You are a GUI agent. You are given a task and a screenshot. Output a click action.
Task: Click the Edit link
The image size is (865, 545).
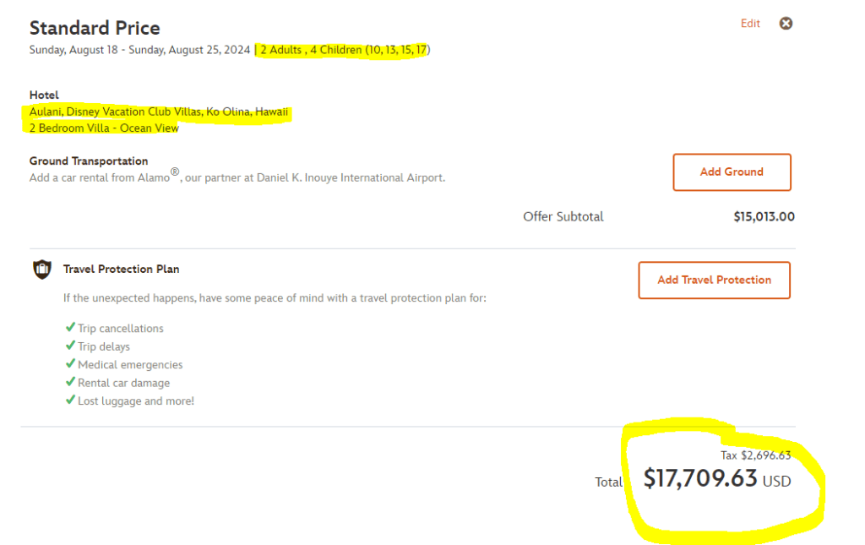point(750,24)
